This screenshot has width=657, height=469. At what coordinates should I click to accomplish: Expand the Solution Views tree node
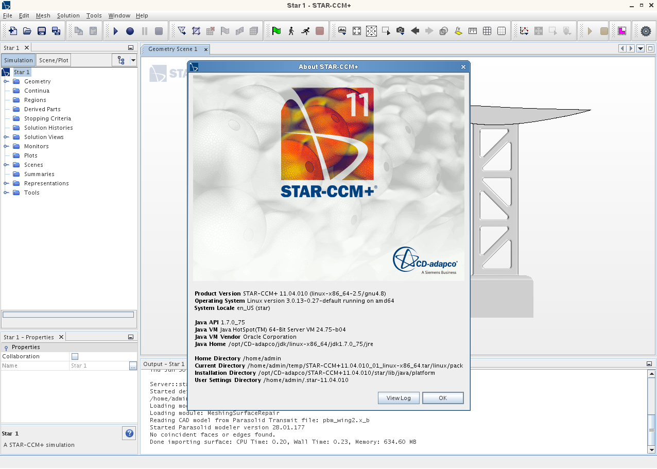[6, 137]
